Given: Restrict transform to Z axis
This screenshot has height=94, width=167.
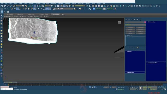Looking at the screenshot, I should (44, 9).
